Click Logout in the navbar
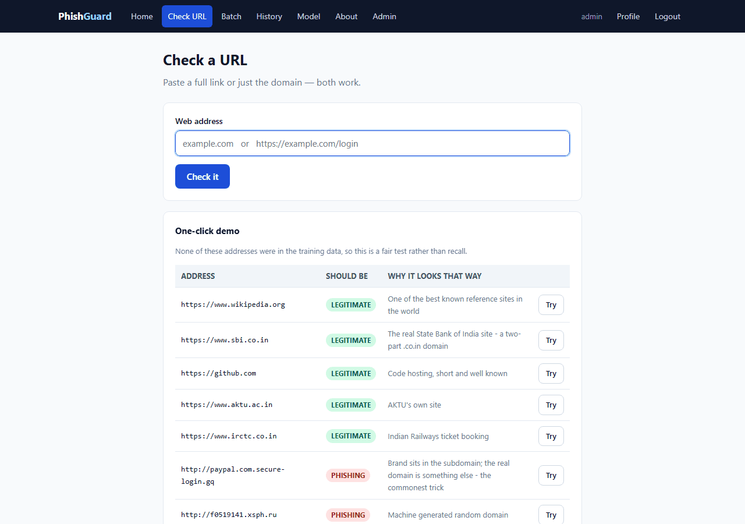 (x=668, y=16)
